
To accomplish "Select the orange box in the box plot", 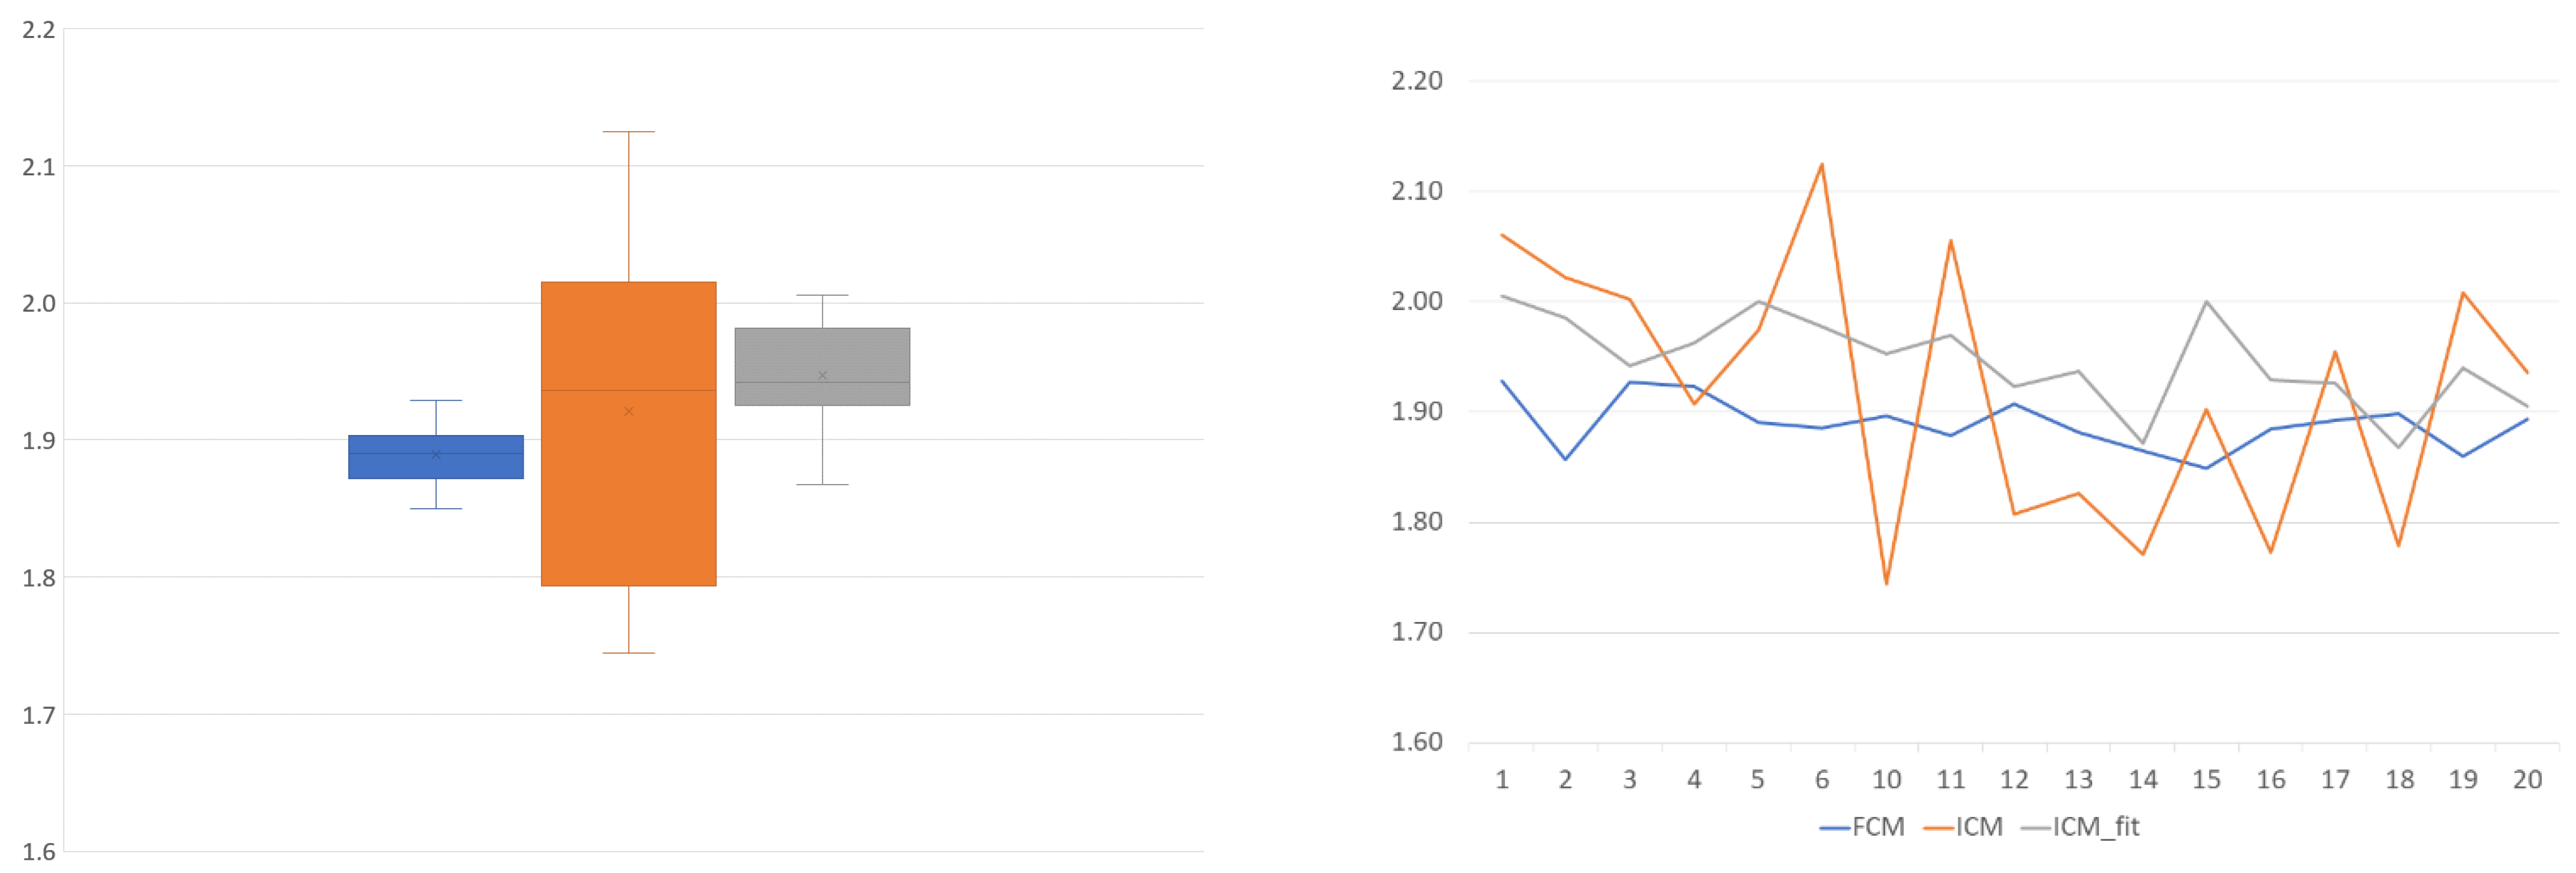I will 628,480.
